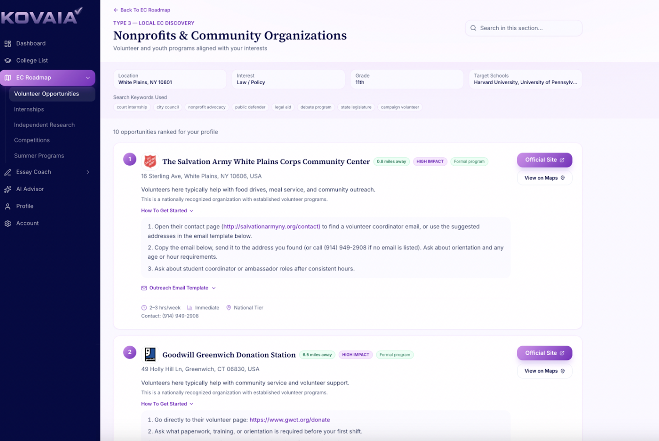Click the city council keyword chip
The height and width of the screenshot is (441, 659).
pyautogui.click(x=168, y=107)
